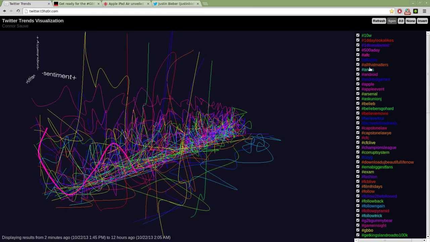Toggle the #gbbo checkbox
The height and width of the screenshot is (242, 430).
coord(358,230)
